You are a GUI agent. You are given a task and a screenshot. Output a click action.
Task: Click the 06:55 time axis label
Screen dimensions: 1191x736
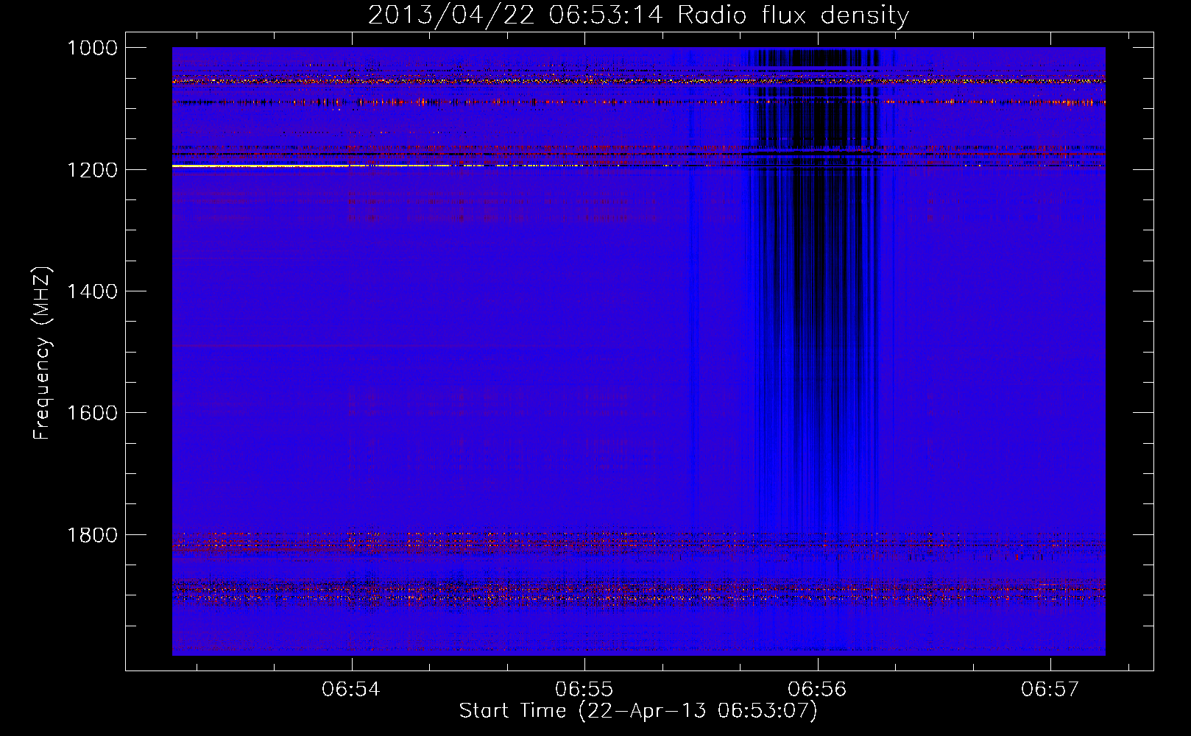tap(584, 690)
